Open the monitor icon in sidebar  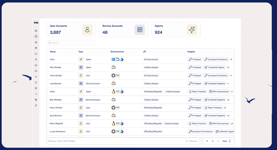point(36,88)
